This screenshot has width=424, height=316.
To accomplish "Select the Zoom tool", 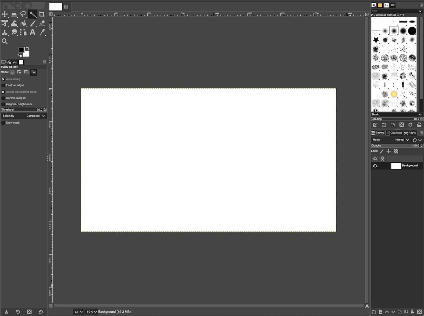I will 5,41.
